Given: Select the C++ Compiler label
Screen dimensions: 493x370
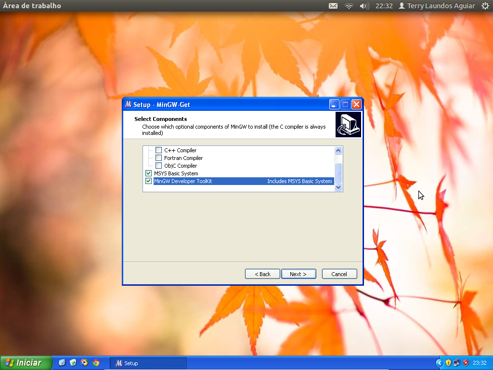Looking at the screenshot, I should (180, 150).
